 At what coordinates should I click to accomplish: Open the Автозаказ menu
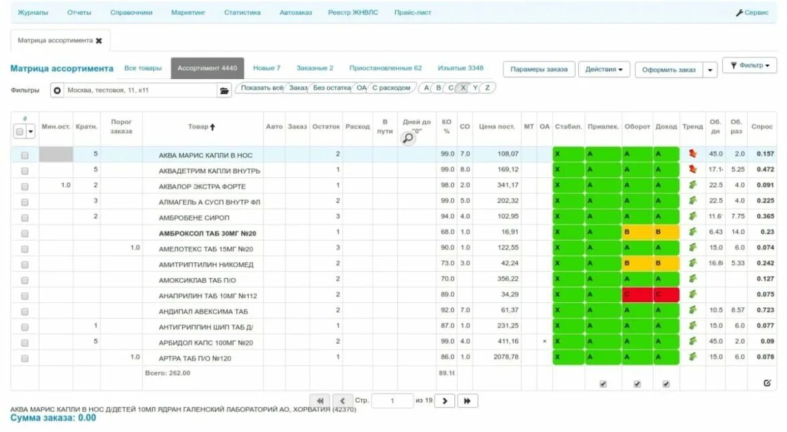pos(296,13)
